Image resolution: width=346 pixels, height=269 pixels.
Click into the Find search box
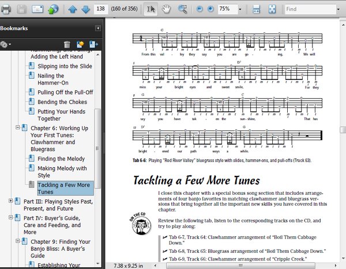click(x=310, y=9)
